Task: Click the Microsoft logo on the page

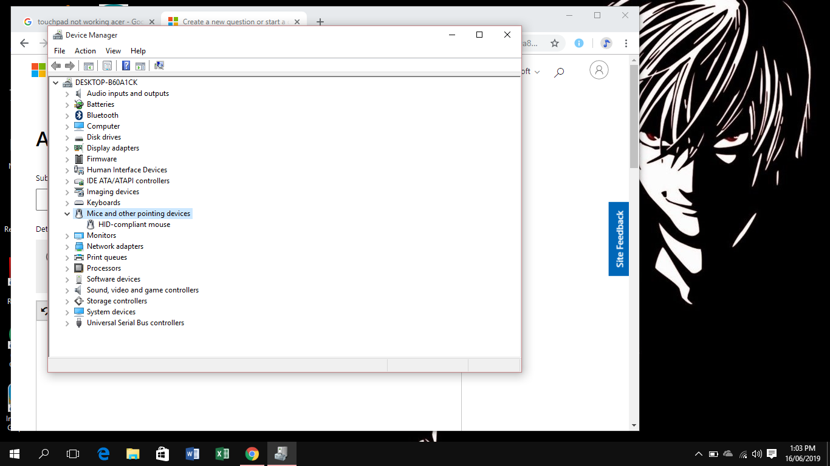Action: point(39,70)
